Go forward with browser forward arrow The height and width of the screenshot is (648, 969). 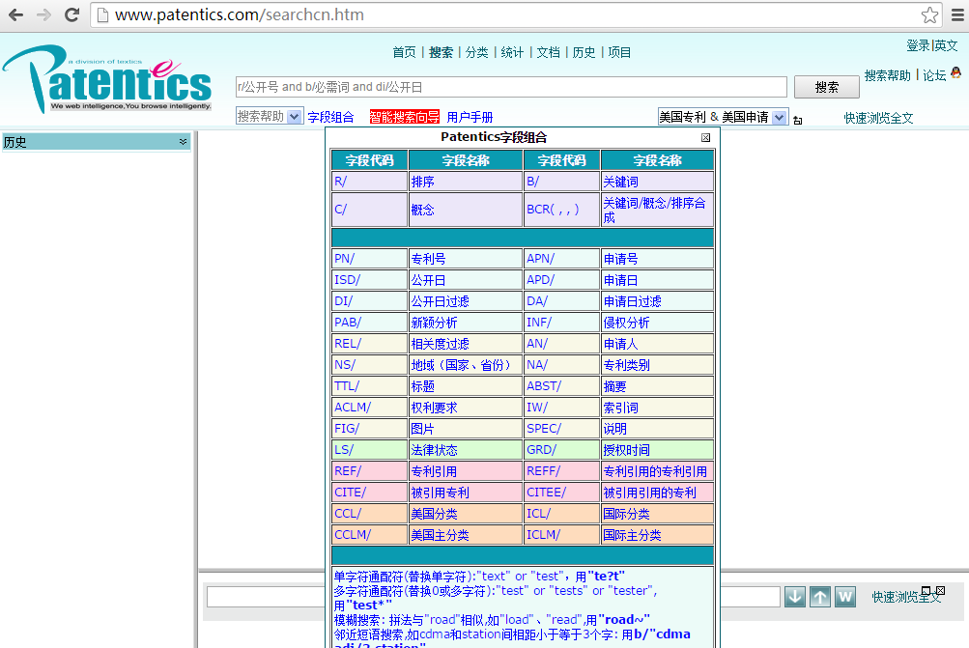[x=43, y=14]
